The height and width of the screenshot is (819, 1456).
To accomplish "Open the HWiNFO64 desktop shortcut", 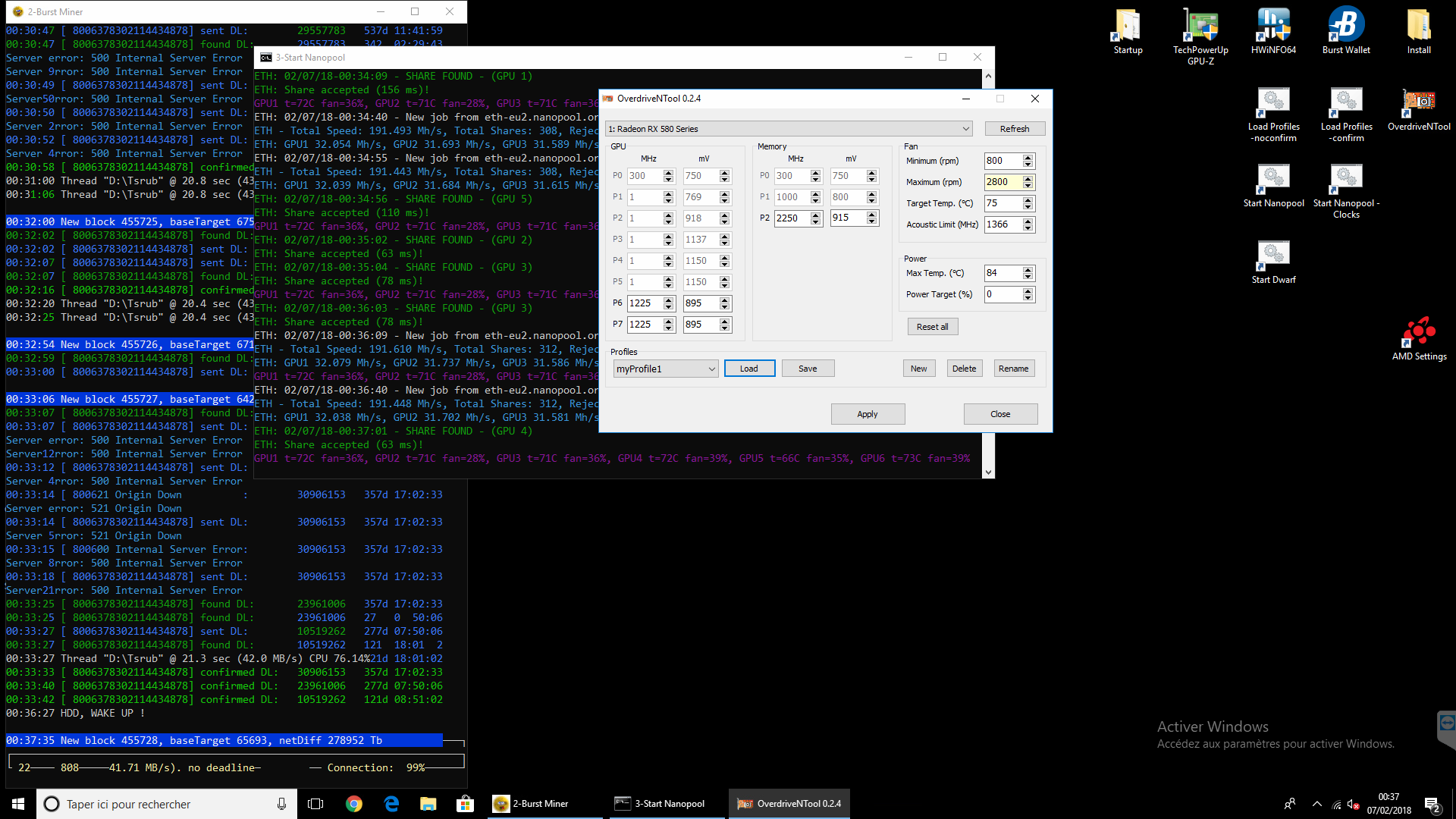I will (x=1273, y=32).
